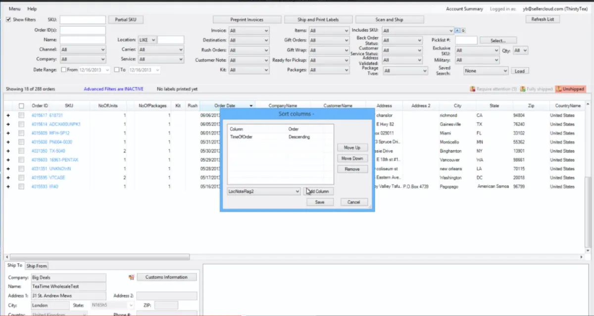Open the Saved Search dropdown
This screenshot has width=594, height=316.
pyautogui.click(x=486, y=71)
